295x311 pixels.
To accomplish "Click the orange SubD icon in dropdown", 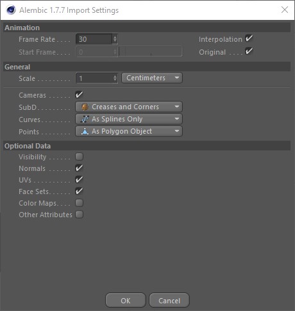I will click(x=85, y=107).
